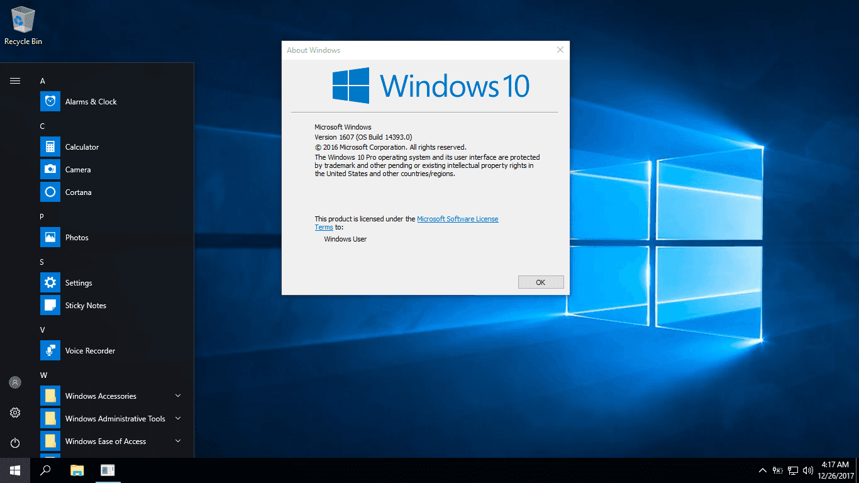
Task: Click the user account avatar
Action: pos(14,382)
